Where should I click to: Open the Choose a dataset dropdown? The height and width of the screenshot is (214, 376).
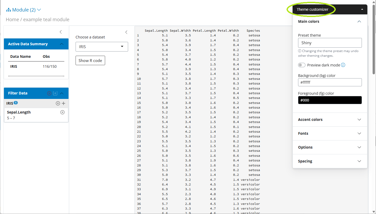click(102, 47)
